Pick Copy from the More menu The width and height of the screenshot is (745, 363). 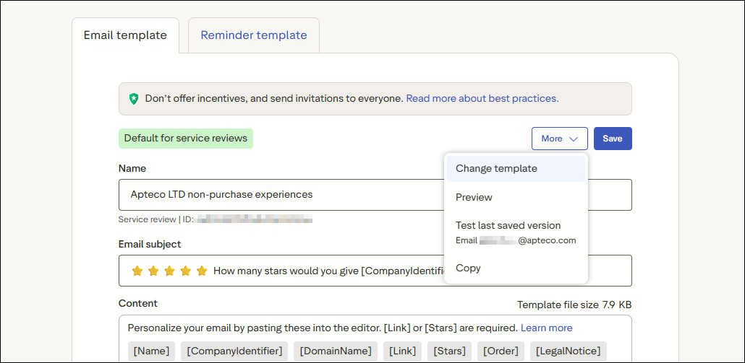(516, 268)
